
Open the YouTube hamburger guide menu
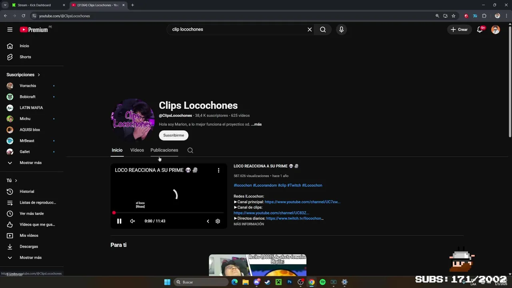coord(10,29)
